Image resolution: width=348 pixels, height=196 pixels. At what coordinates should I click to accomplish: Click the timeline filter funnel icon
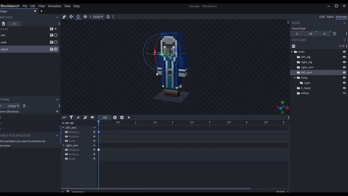(71, 118)
